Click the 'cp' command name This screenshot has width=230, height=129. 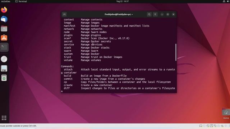pyautogui.click(x=65, y=82)
